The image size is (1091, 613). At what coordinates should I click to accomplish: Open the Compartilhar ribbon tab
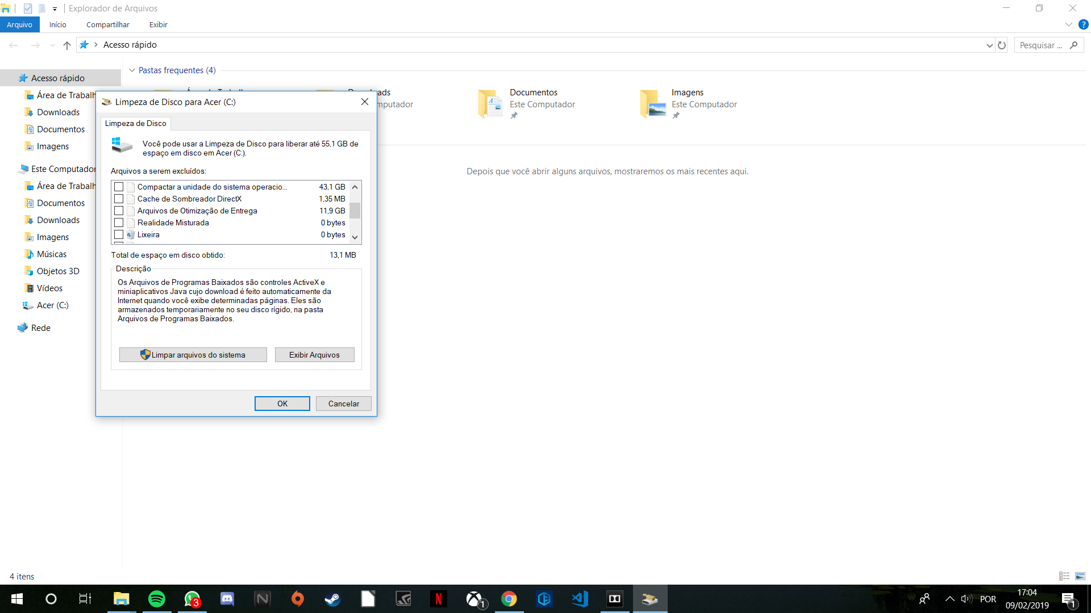pyautogui.click(x=108, y=24)
